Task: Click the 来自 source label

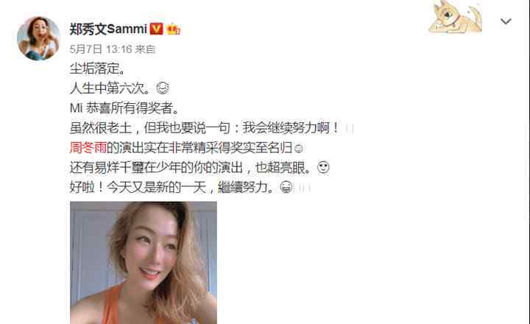Action: 145,49
